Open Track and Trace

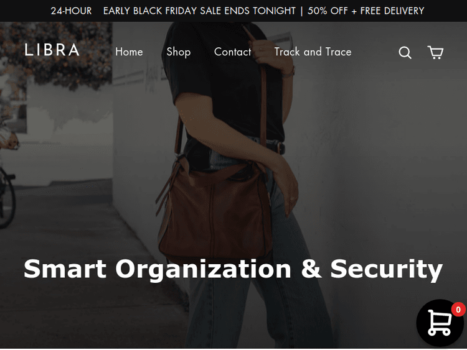click(313, 52)
